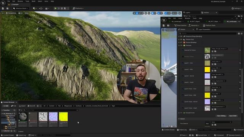Toggle the Layer01 Slope - Height checkbox
Screen dimensions: 244x137
click(x=183, y=108)
